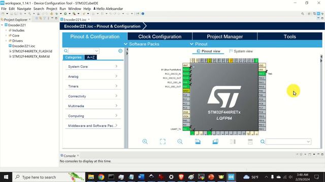The image size is (325, 182).
Task: Open the notification center icon
Action: coord(317,177)
